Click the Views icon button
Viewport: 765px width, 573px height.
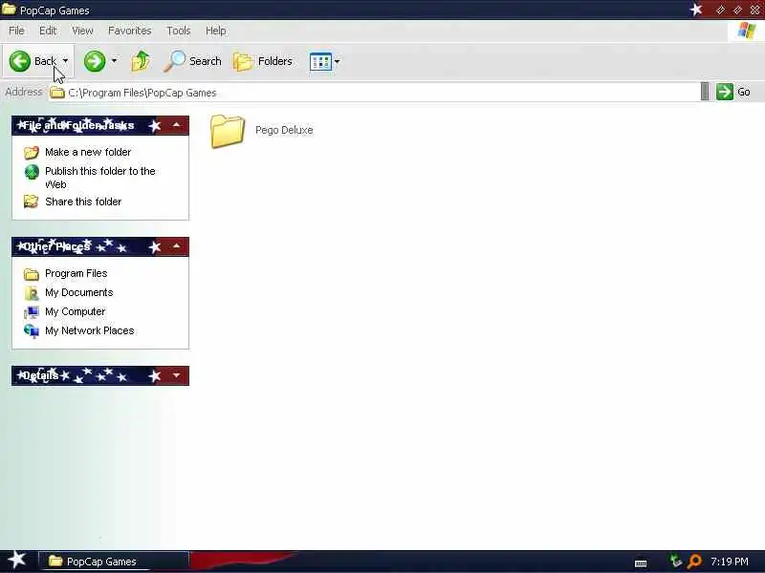[320, 62]
